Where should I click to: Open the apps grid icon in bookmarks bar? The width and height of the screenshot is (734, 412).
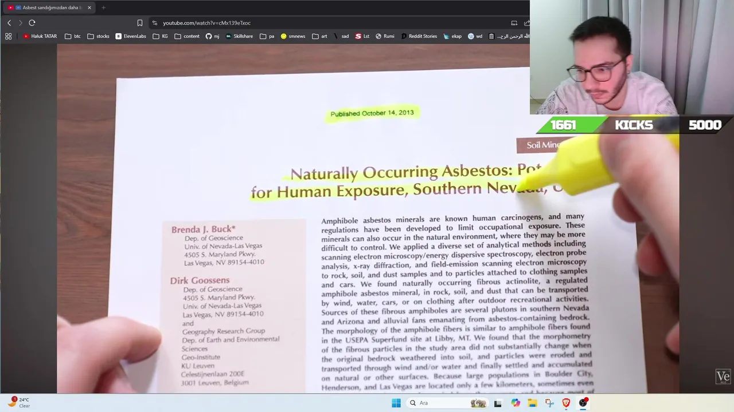tap(9, 36)
